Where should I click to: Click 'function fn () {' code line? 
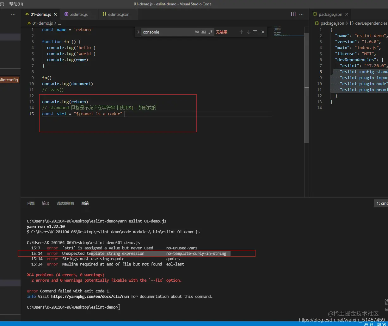[x=62, y=41]
